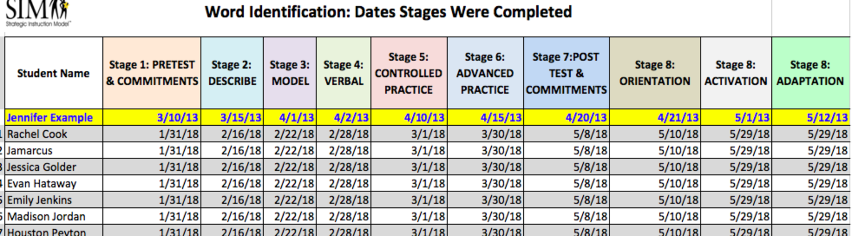Image resolution: width=852 pixels, height=236 pixels.
Task: Select the Jennifer Example name cell
Action: coord(50,118)
